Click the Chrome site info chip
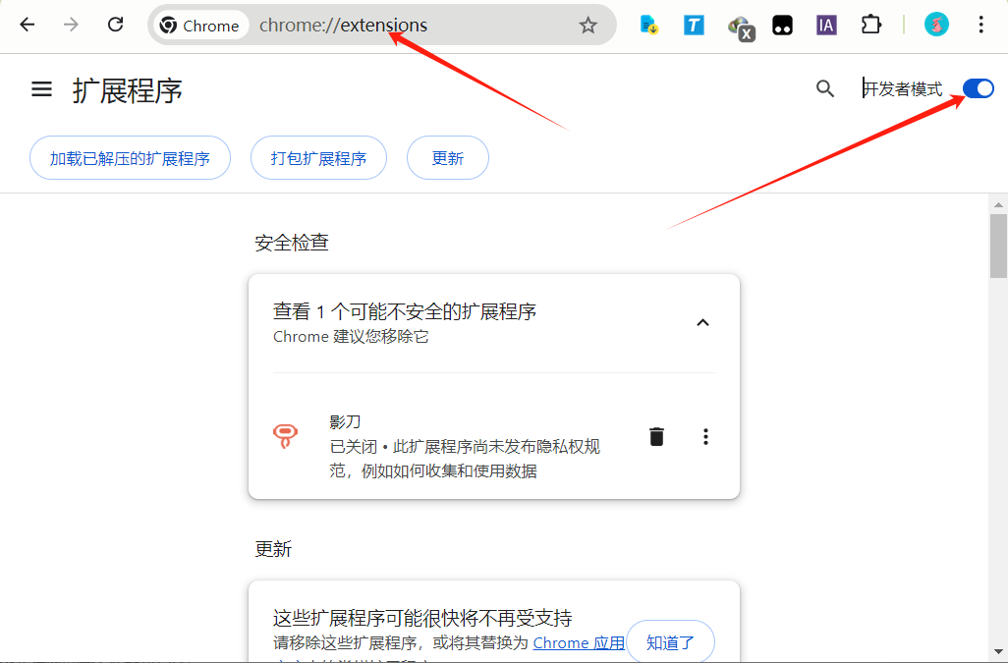 pos(200,26)
